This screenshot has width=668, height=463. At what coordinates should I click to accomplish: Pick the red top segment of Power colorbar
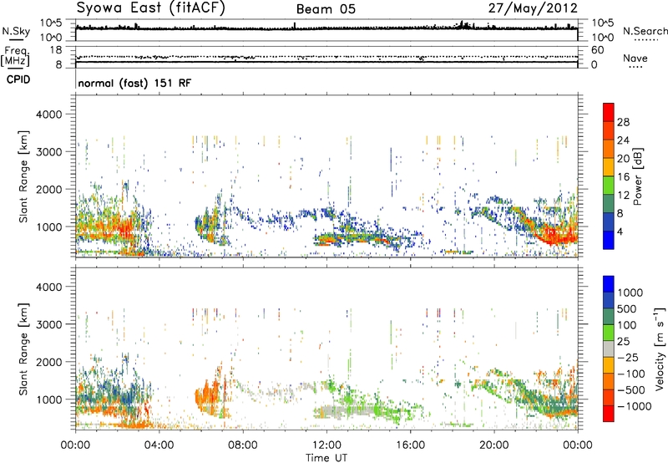tap(609, 112)
